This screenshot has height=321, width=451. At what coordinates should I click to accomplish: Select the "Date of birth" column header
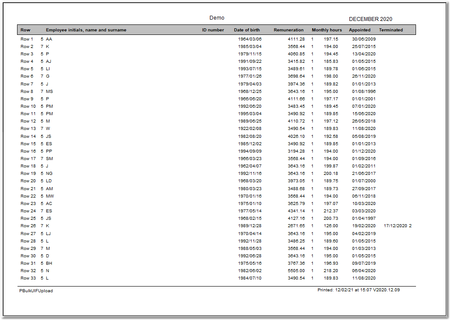tap(247, 30)
